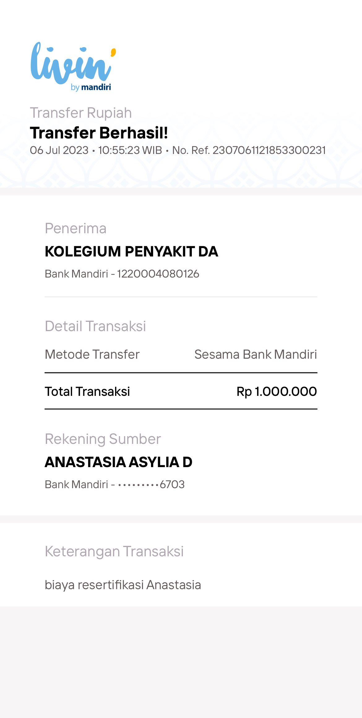Click the 'Keterangan Transaksi' heading
Screen dimensions: 362x718
(x=114, y=551)
